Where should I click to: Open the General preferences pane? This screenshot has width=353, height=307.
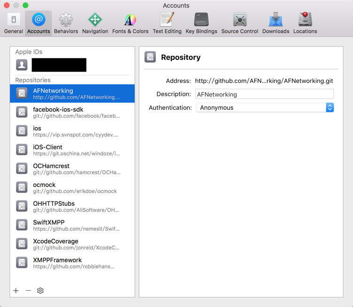tap(14, 24)
